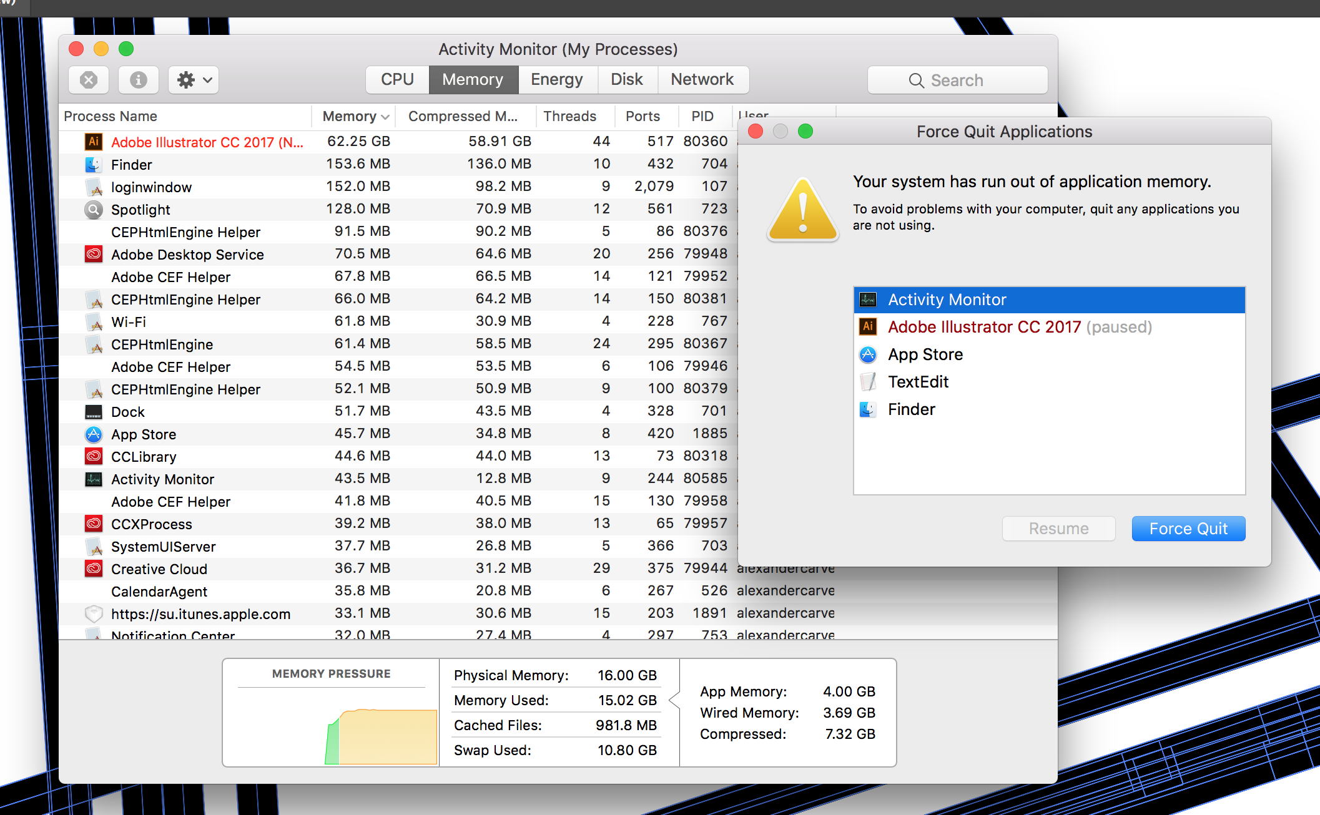
Task: Click the App Store icon in Force Quit list
Action: pos(868,354)
